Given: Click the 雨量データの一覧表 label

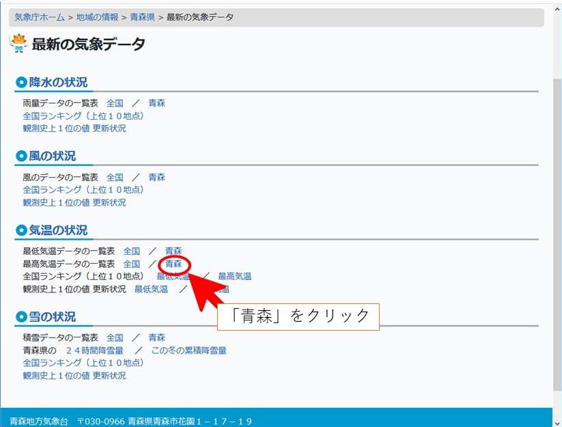Looking at the screenshot, I should pyautogui.click(x=60, y=103).
